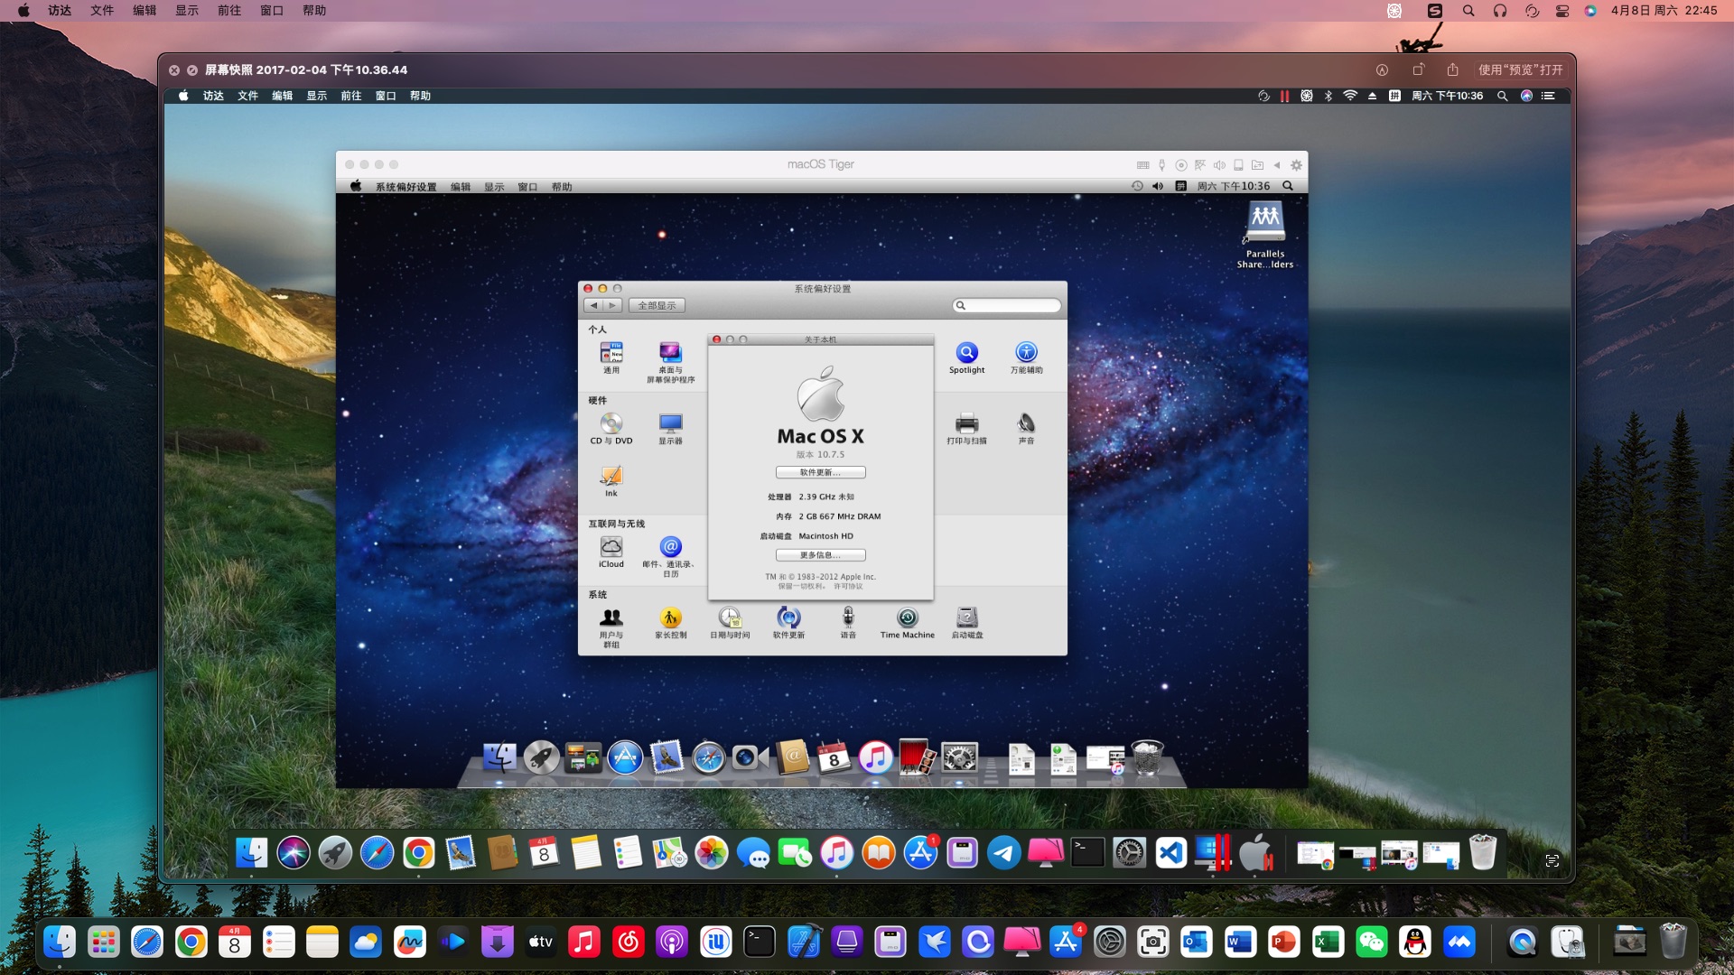
Task: Rotate the previewed image with the rotate icon
Action: 1418,70
